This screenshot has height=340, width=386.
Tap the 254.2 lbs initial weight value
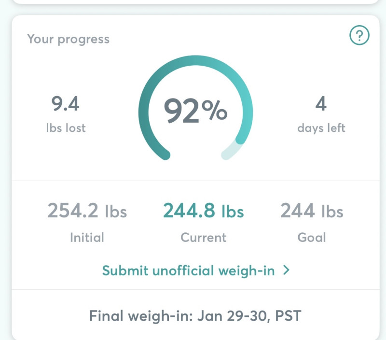pos(87,211)
